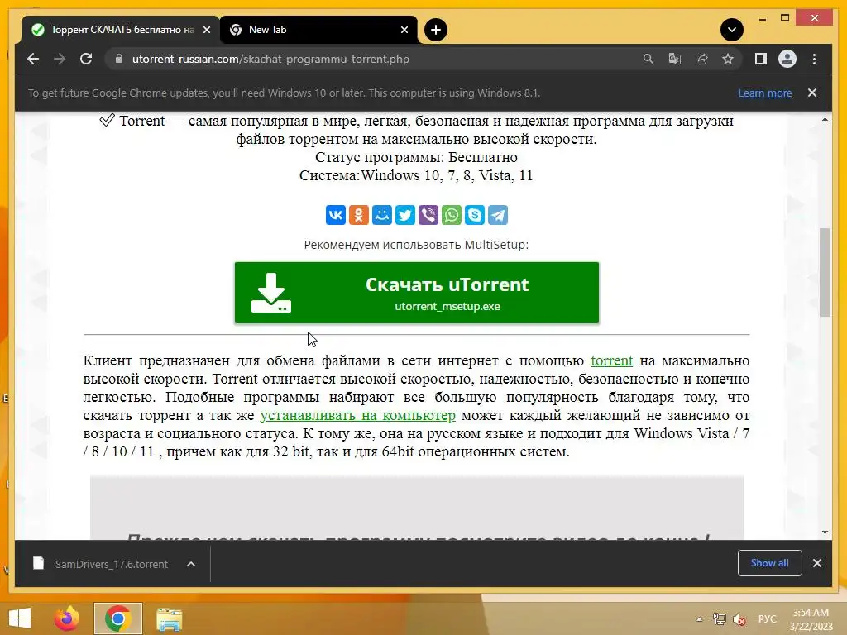
Task: Click text Рекомендуем использовать MultiSetup:
Action: tap(417, 245)
